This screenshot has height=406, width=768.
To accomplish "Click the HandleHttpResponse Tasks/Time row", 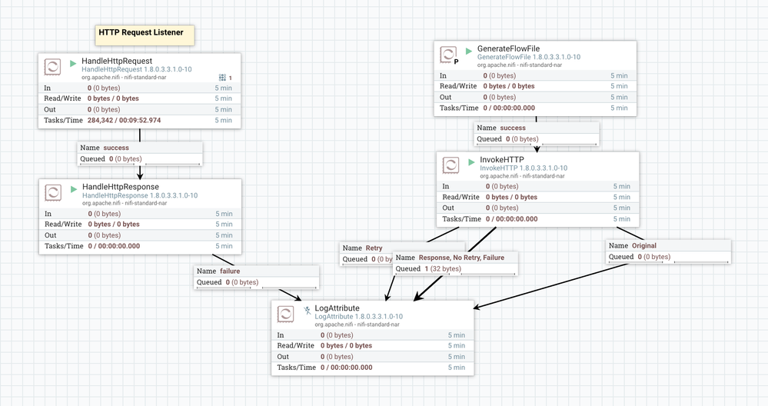I will point(140,246).
